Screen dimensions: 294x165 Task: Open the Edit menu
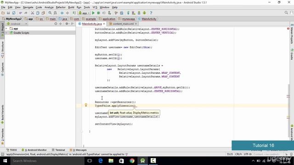[x=10, y=7]
